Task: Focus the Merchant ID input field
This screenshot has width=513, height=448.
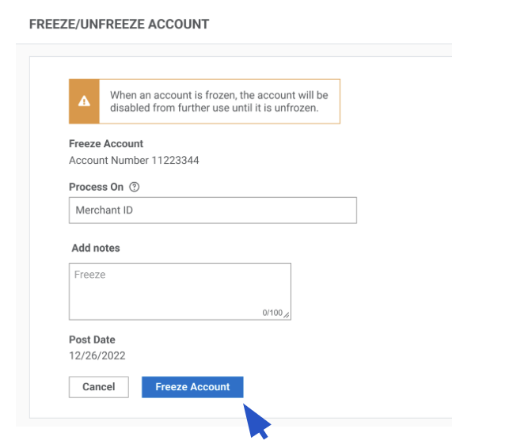Action: (212, 211)
